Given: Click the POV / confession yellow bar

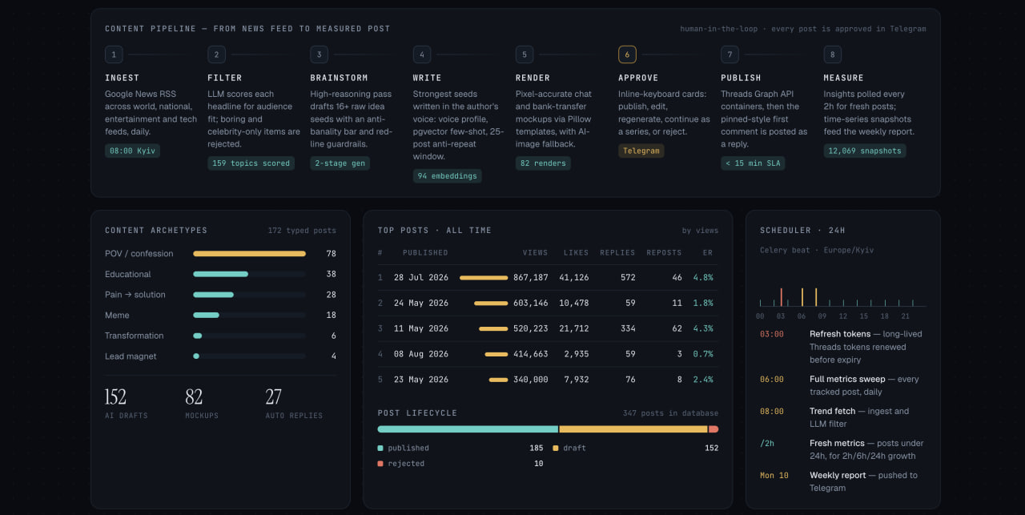Looking at the screenshot, I should [249, 254].
